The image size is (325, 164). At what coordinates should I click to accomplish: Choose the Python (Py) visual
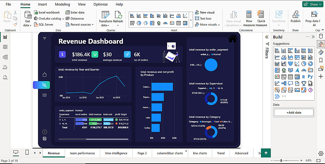click(310, 77)
